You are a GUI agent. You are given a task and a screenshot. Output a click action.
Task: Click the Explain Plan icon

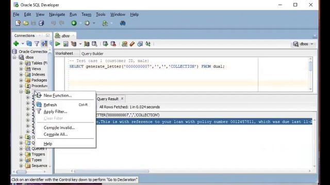pyautogui.click(x=74, y=44)
